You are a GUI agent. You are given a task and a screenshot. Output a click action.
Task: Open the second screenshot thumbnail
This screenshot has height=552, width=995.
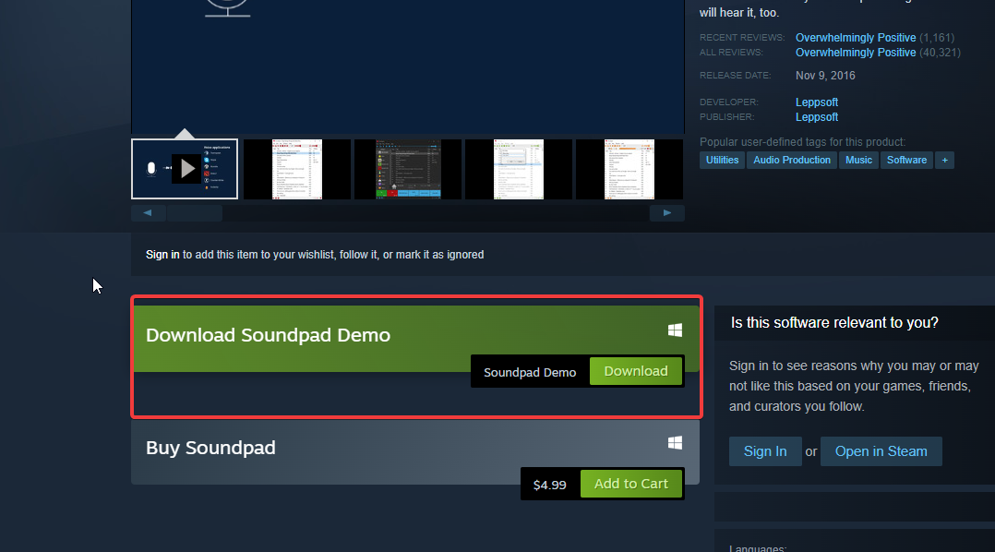(x=297, y=170)
